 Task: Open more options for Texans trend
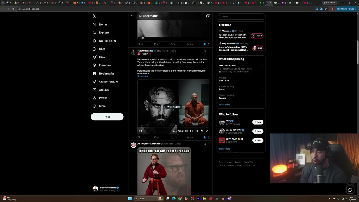pos(262,96)
